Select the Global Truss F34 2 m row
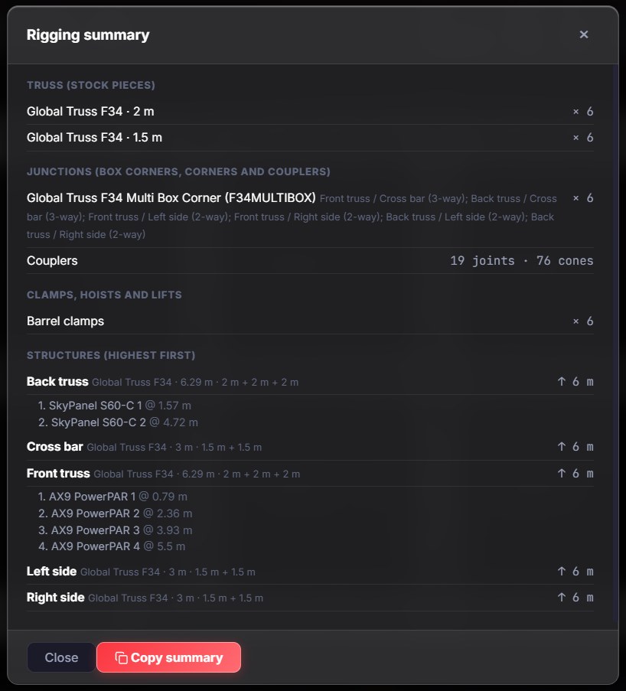The image size is (626, 691). pos(310,112)
